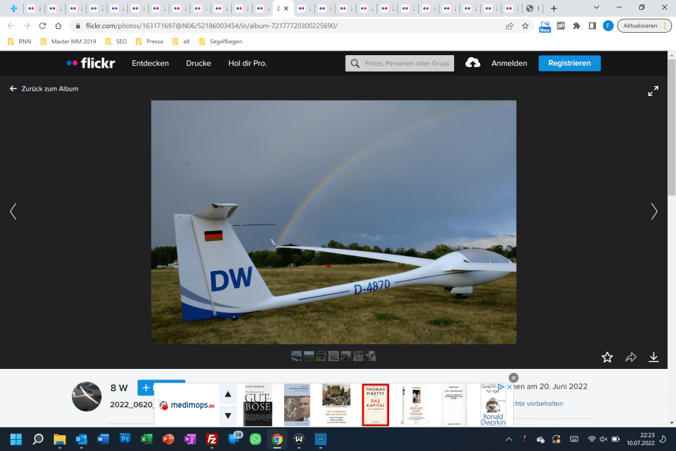The width and height of the screenshot is (676, 451).
Task: Go to the next photo with the right arrow
Action: coord(654,211)
